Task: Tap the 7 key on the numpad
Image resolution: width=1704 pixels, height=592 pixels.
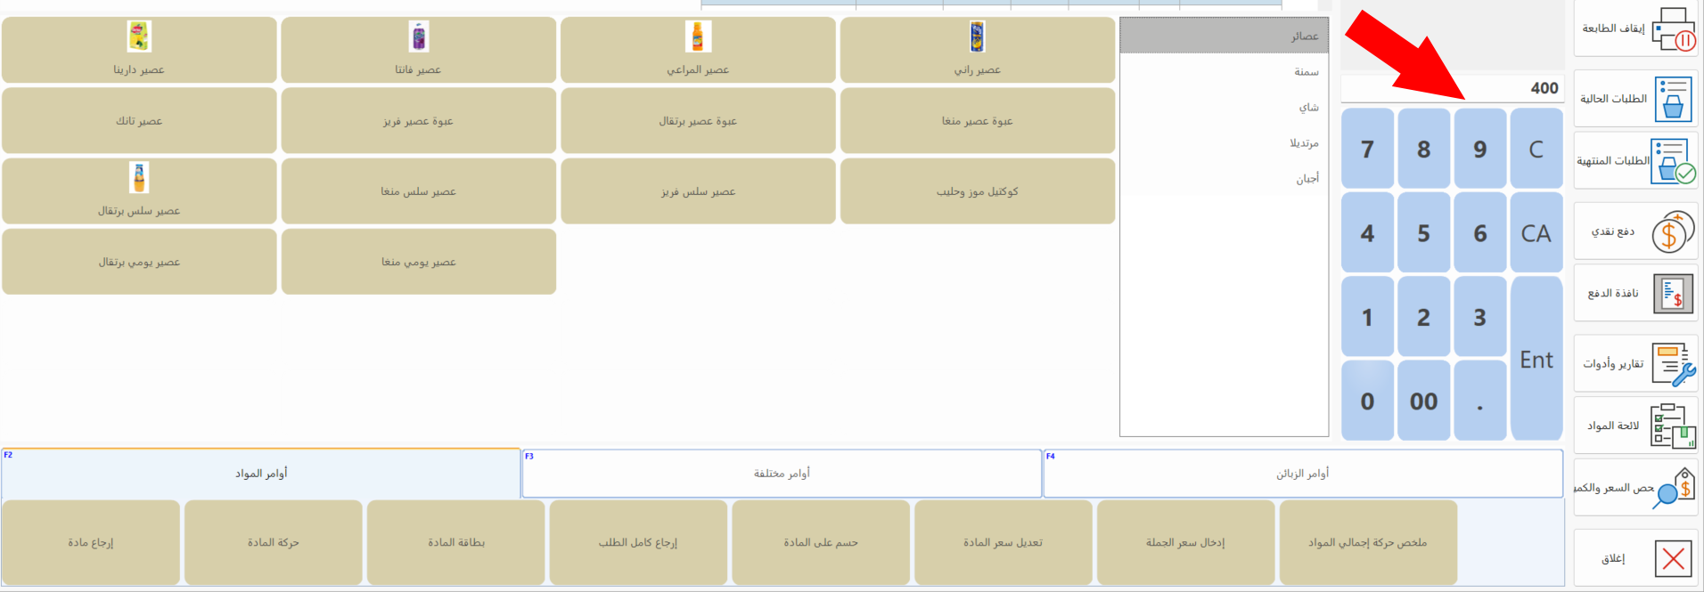Action: 1367,150
